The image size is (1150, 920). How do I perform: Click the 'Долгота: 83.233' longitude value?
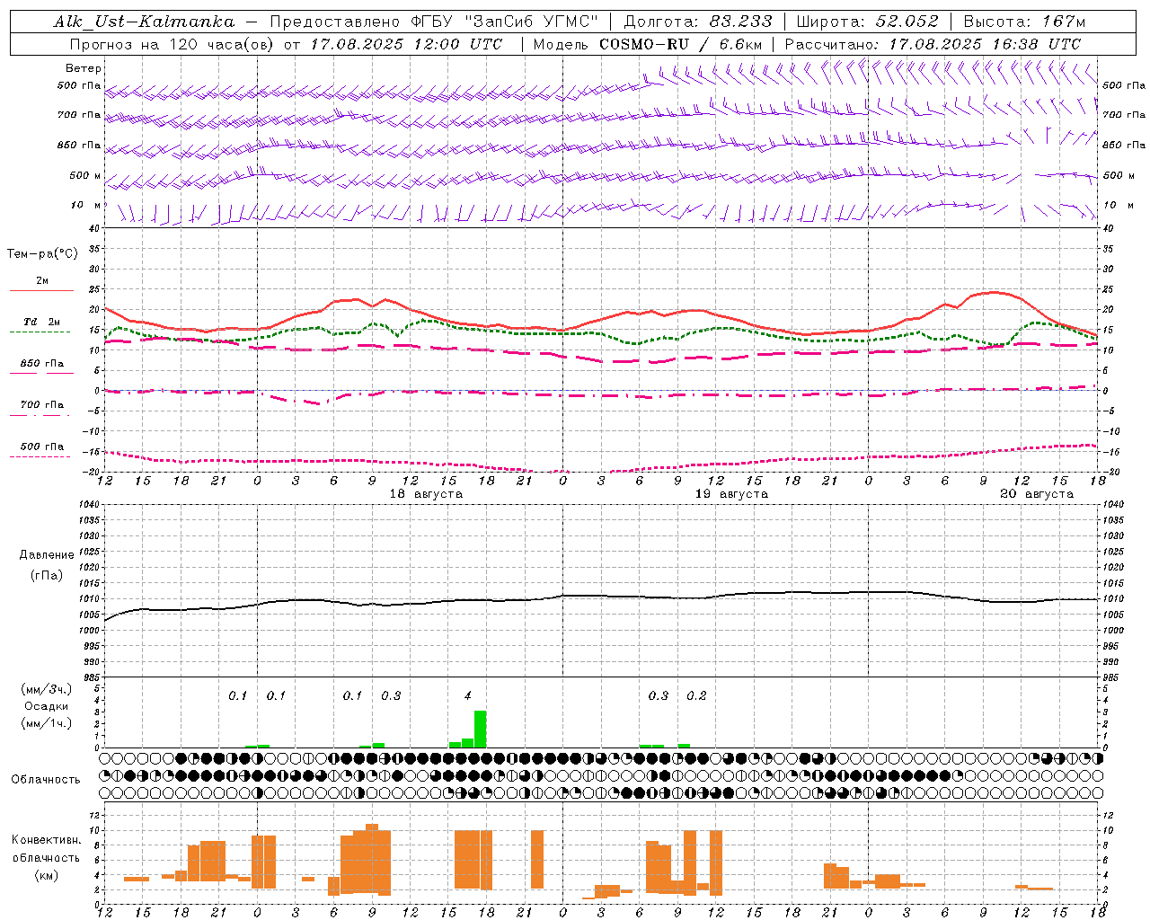click(697, 22)
